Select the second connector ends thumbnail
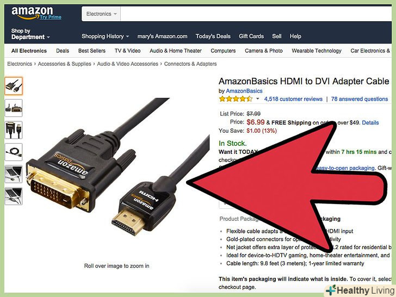396x297 pixels. (14, 108)
